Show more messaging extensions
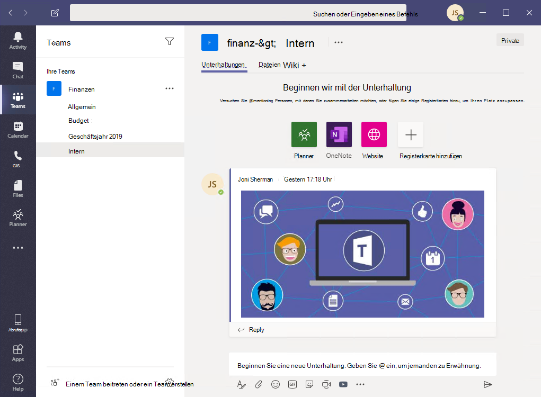Image resolution: width=541 pixels, height=397 pixels. (x=360, y=384)
